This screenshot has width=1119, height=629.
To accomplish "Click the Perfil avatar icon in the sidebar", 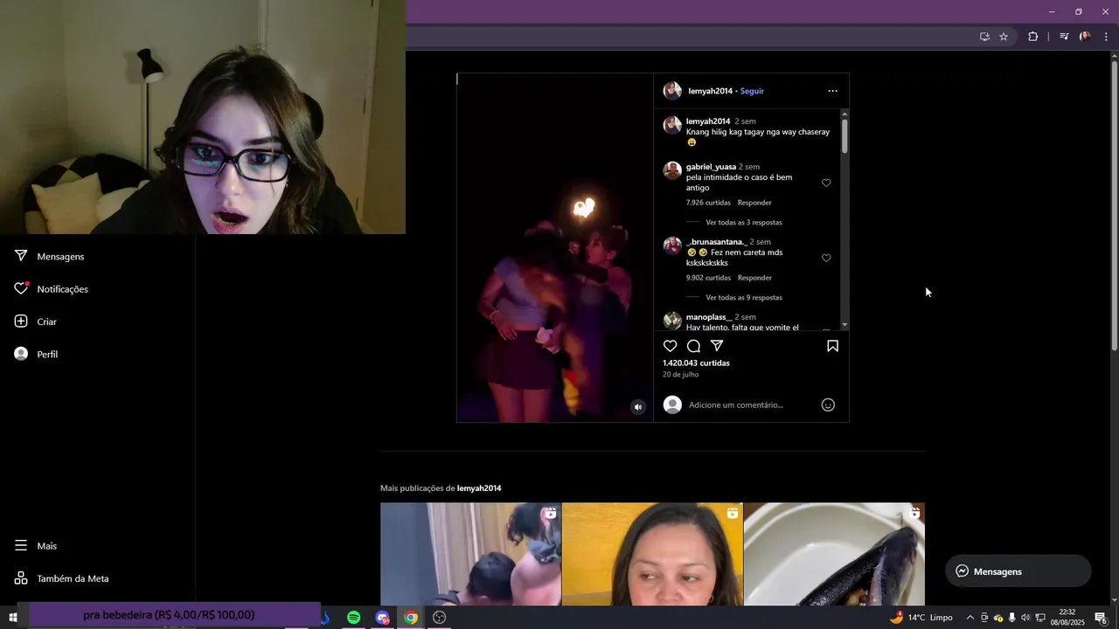I will point(21,354).
